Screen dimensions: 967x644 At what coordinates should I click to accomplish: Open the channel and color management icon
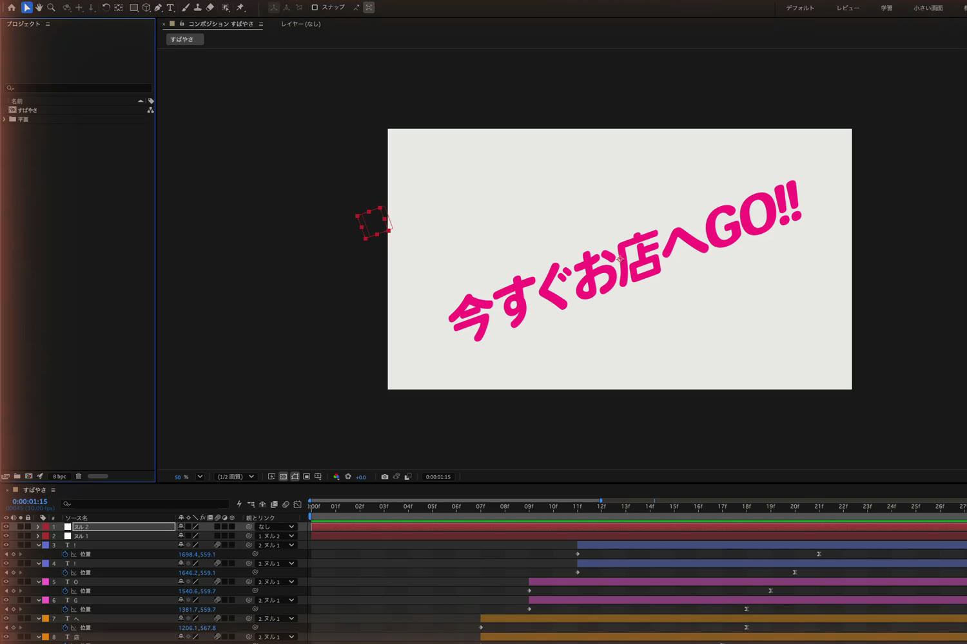336,477
